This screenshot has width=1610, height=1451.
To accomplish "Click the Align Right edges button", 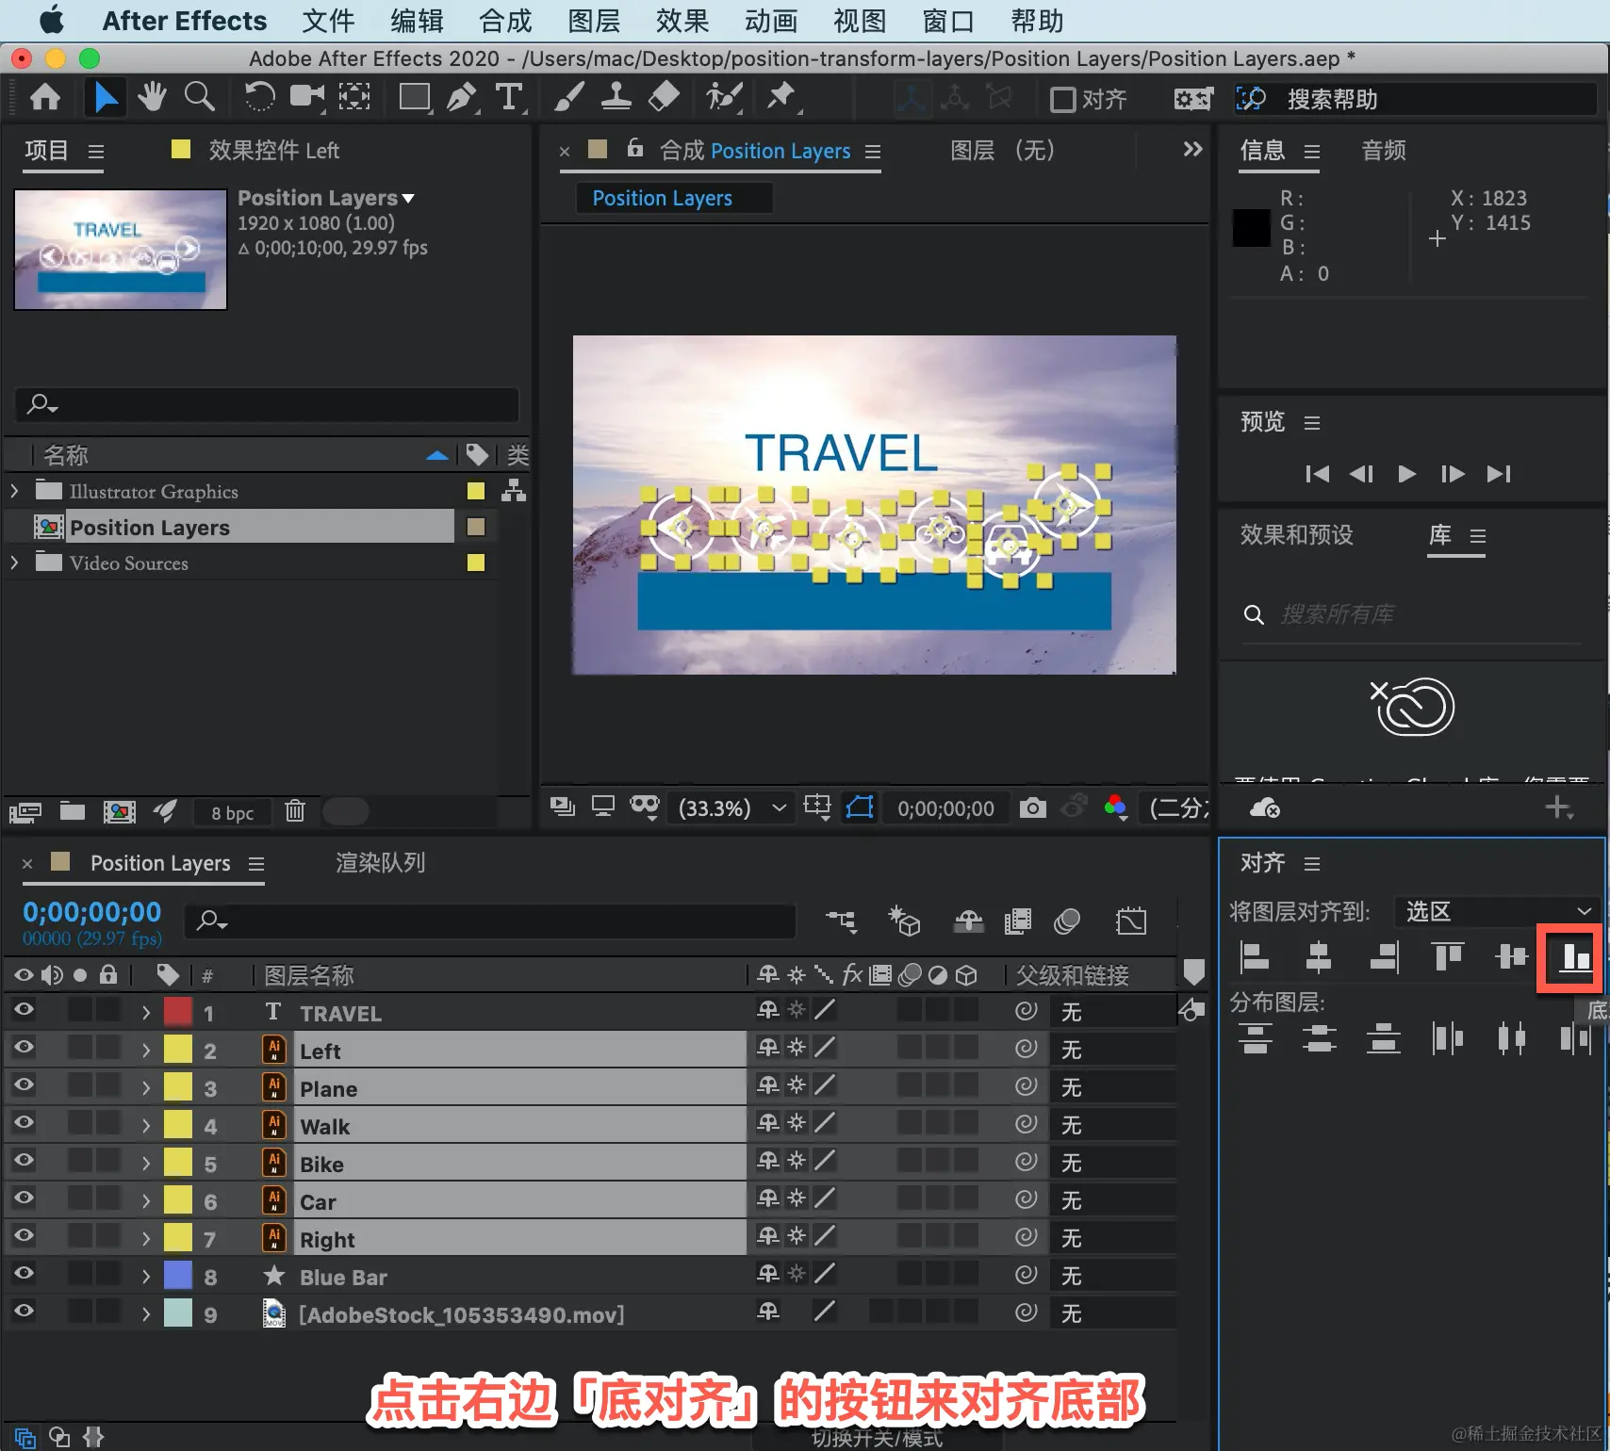I will pos(1383,958).
